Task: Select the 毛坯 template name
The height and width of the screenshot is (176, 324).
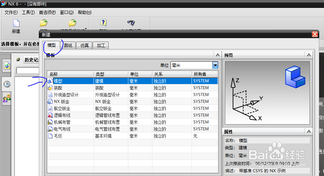Action: [x=58, y=136]
